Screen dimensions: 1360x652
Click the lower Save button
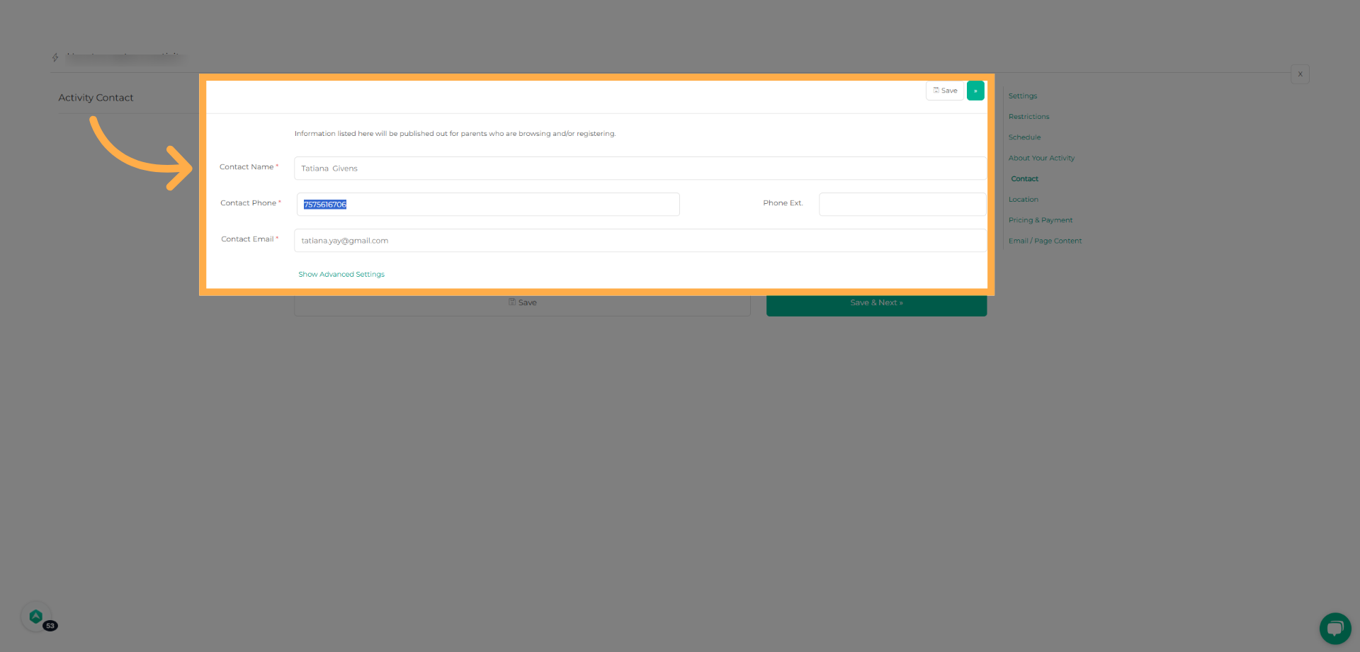pyautogui.click(x=522, y=302)
